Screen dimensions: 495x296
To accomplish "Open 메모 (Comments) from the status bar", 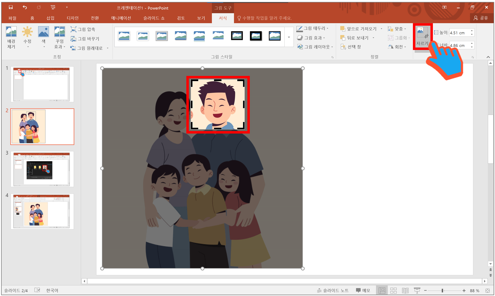I will (363, 290).
